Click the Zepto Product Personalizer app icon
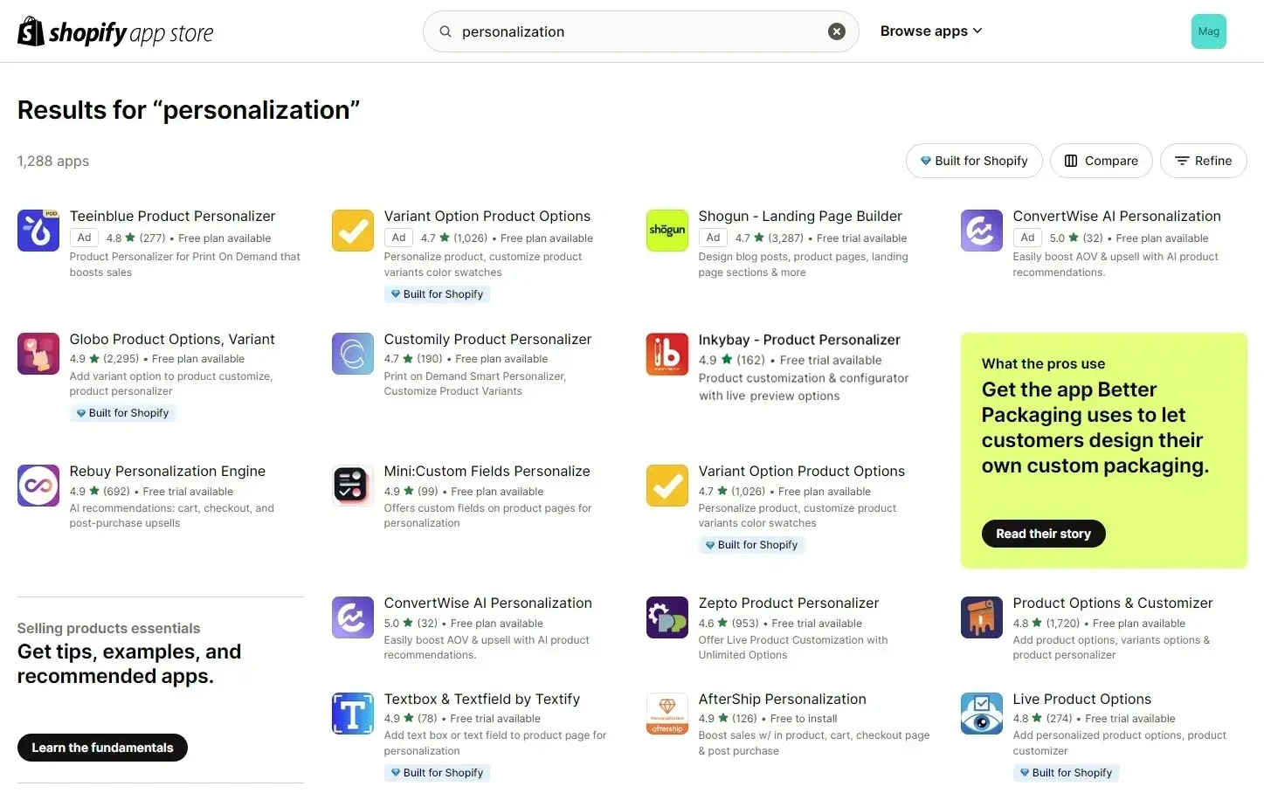Screen dimensions: 1264x793 tap(667, 617)
